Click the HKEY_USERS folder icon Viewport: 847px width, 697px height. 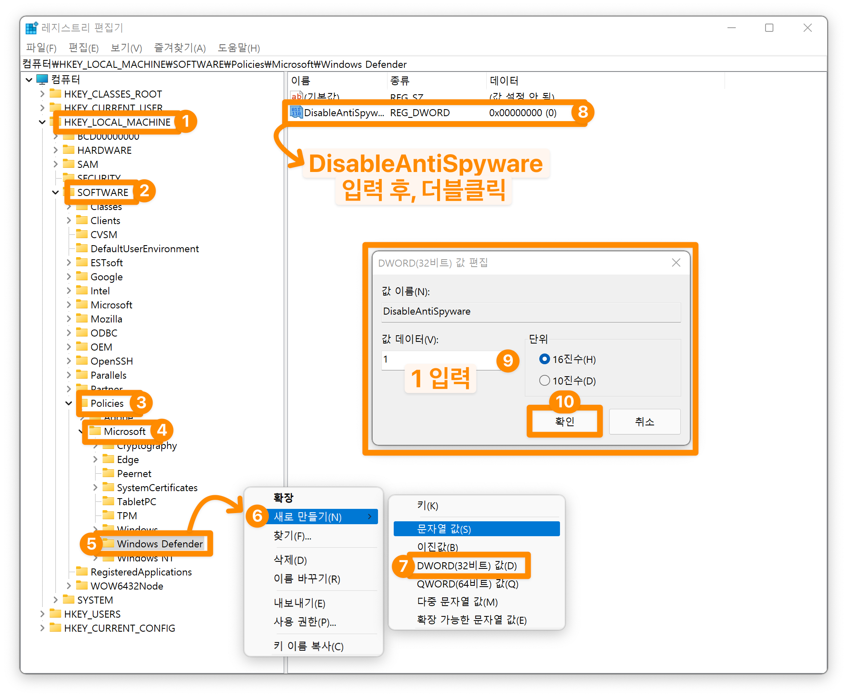click(x=55, y=613)
